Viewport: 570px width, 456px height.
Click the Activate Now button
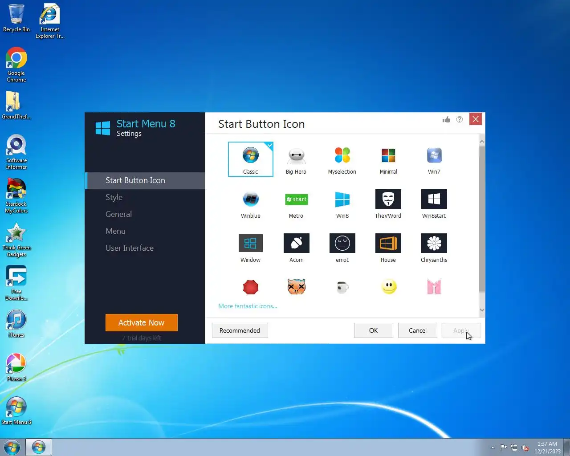click(142, 323)
